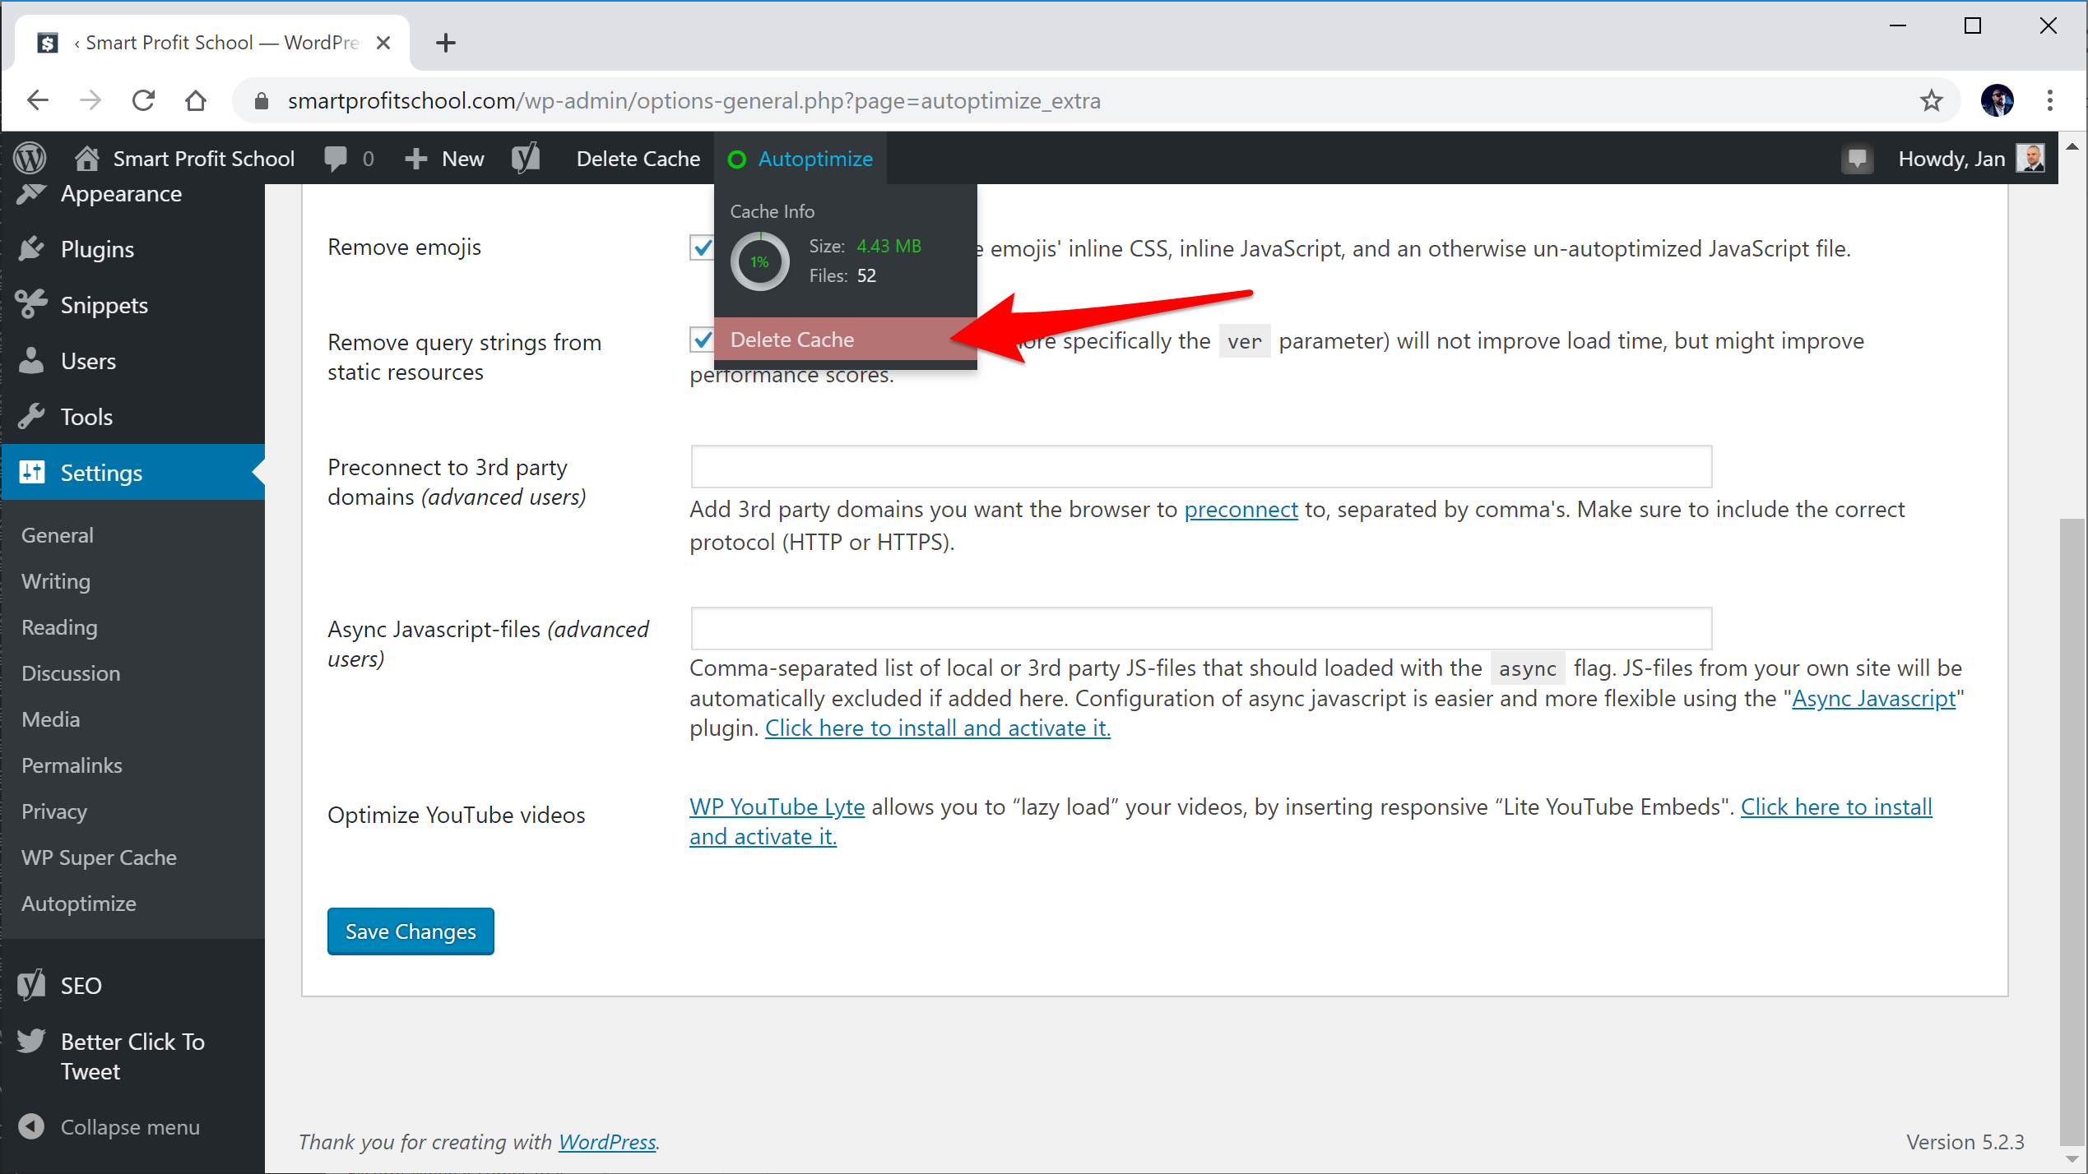Open Chrome three-dot menu

2049,100
